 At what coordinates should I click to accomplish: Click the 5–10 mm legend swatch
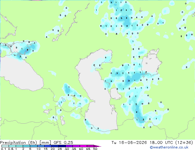tap(34, 146)
